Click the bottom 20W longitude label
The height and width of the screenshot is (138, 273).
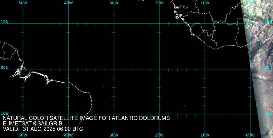click(159, 135)
